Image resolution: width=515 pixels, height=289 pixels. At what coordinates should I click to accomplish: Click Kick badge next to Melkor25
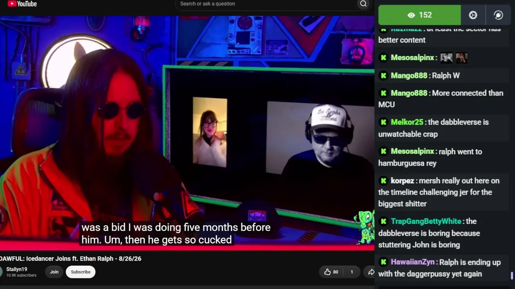(x=383, y=122)
